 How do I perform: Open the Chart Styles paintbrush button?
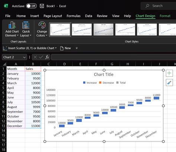pos(169,83)
